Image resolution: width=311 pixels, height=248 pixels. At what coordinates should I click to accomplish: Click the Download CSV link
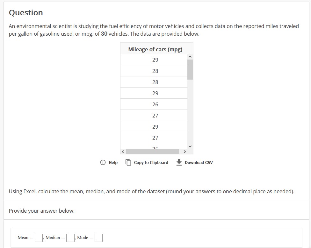[x=199, y=162]
